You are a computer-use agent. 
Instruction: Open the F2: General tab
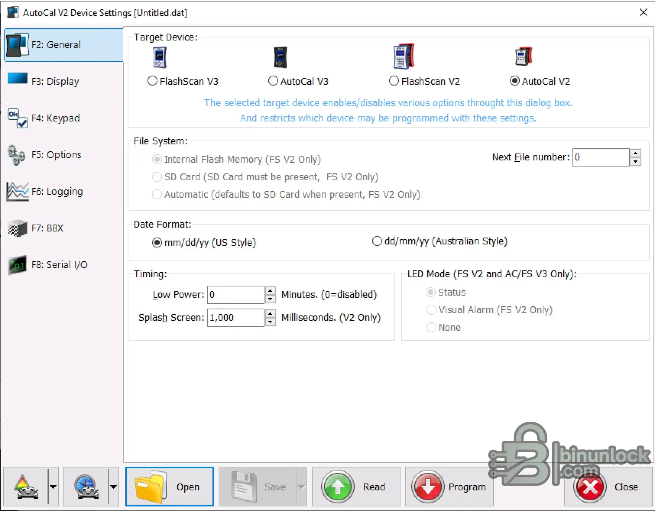63,45
